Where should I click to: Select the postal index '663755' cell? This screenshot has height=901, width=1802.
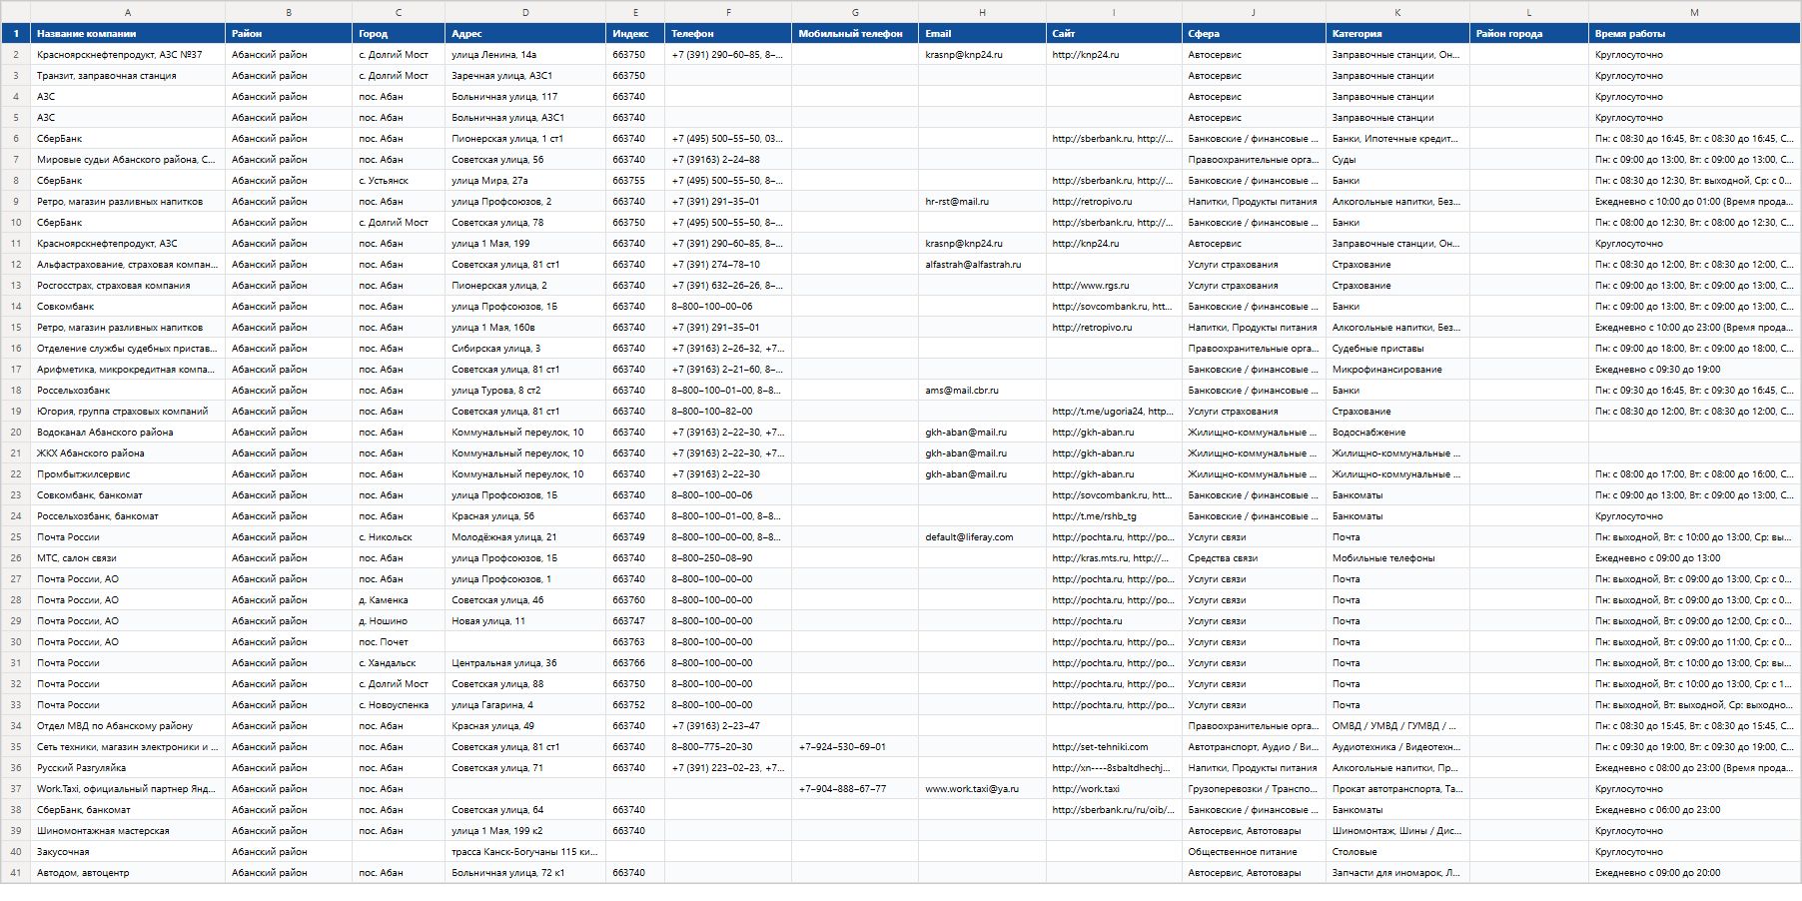tap(635, 181)
